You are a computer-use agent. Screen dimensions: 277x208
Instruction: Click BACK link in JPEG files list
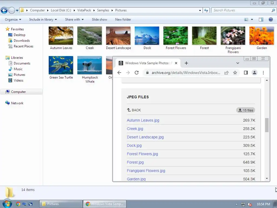tap(134, 110)
